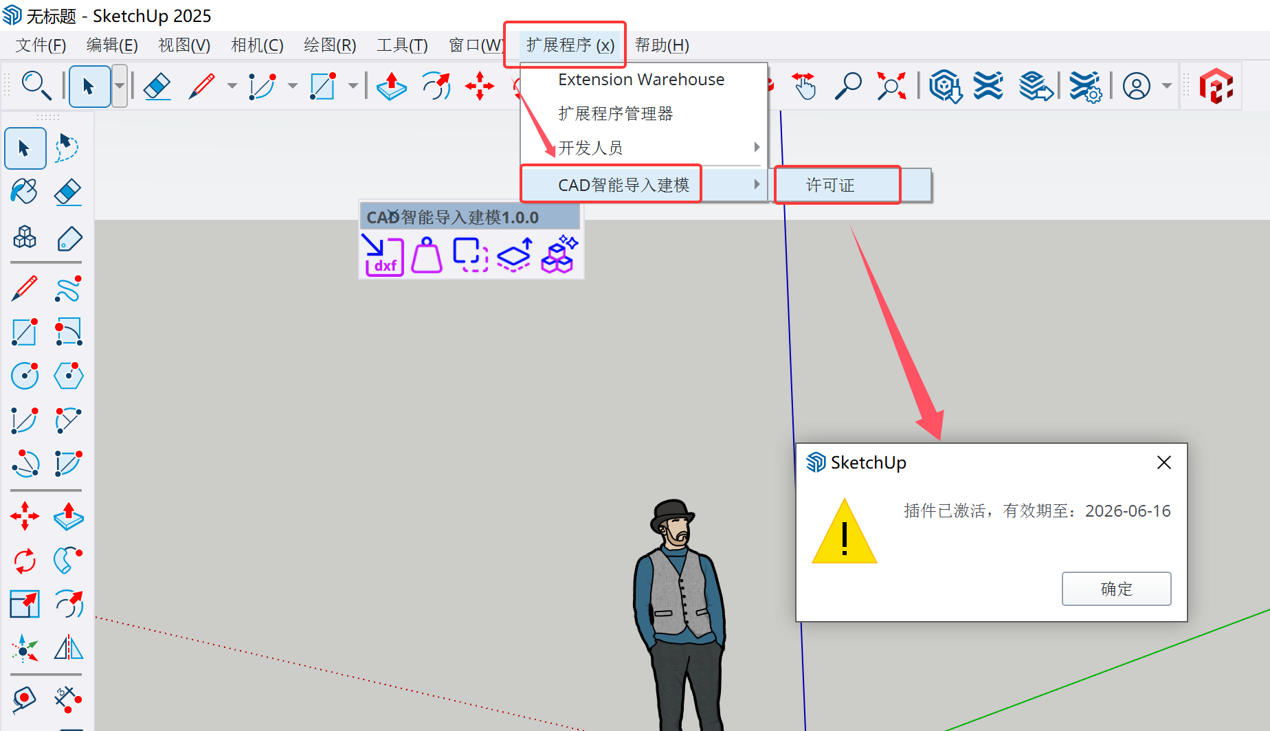This screenshot has height=731, width=1270.
Task: Click the red cube plugin icon
Action: [x=1216, y=87]
